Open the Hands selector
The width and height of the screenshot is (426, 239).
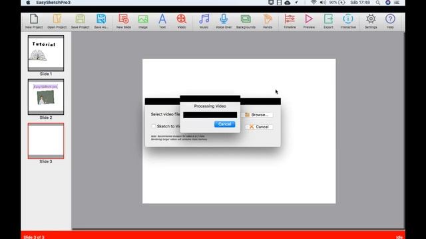coord(268,21)
